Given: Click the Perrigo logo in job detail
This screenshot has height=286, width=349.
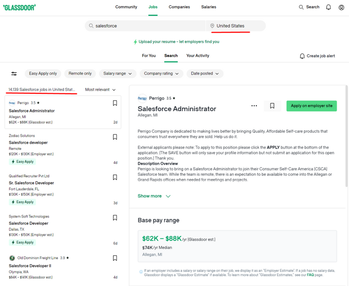Looking at the screenshot, I should (x=142, y=98).
